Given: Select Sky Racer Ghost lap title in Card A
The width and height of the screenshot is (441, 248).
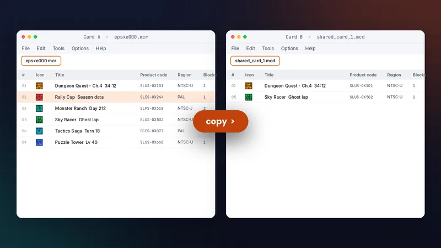Looking at the screenshot, I should 77,120.
